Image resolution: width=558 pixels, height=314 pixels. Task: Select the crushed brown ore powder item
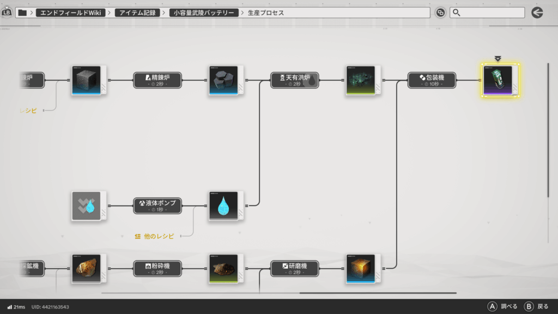coord(223,269)
